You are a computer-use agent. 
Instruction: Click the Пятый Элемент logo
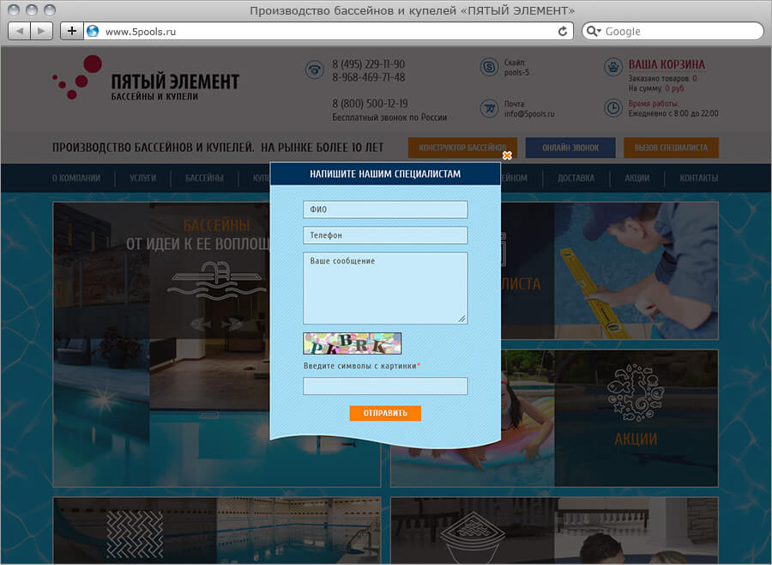[x=146, y=78]
